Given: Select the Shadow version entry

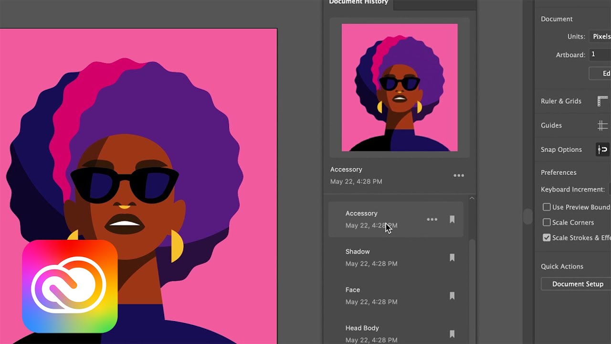Looking at the screenshot, I should pyautogui.click(x=396, y=258).
